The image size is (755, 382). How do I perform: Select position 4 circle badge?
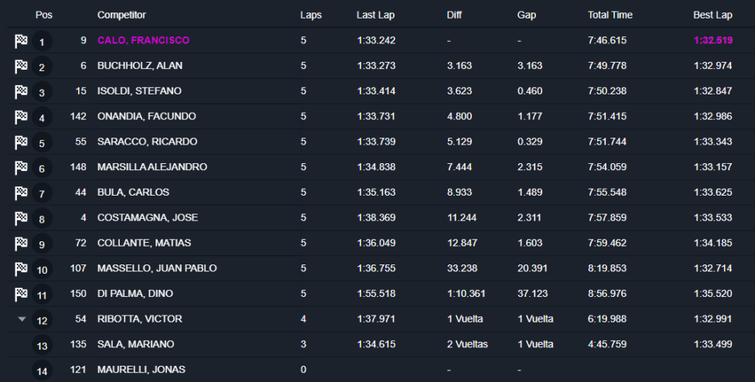[42, 118]
